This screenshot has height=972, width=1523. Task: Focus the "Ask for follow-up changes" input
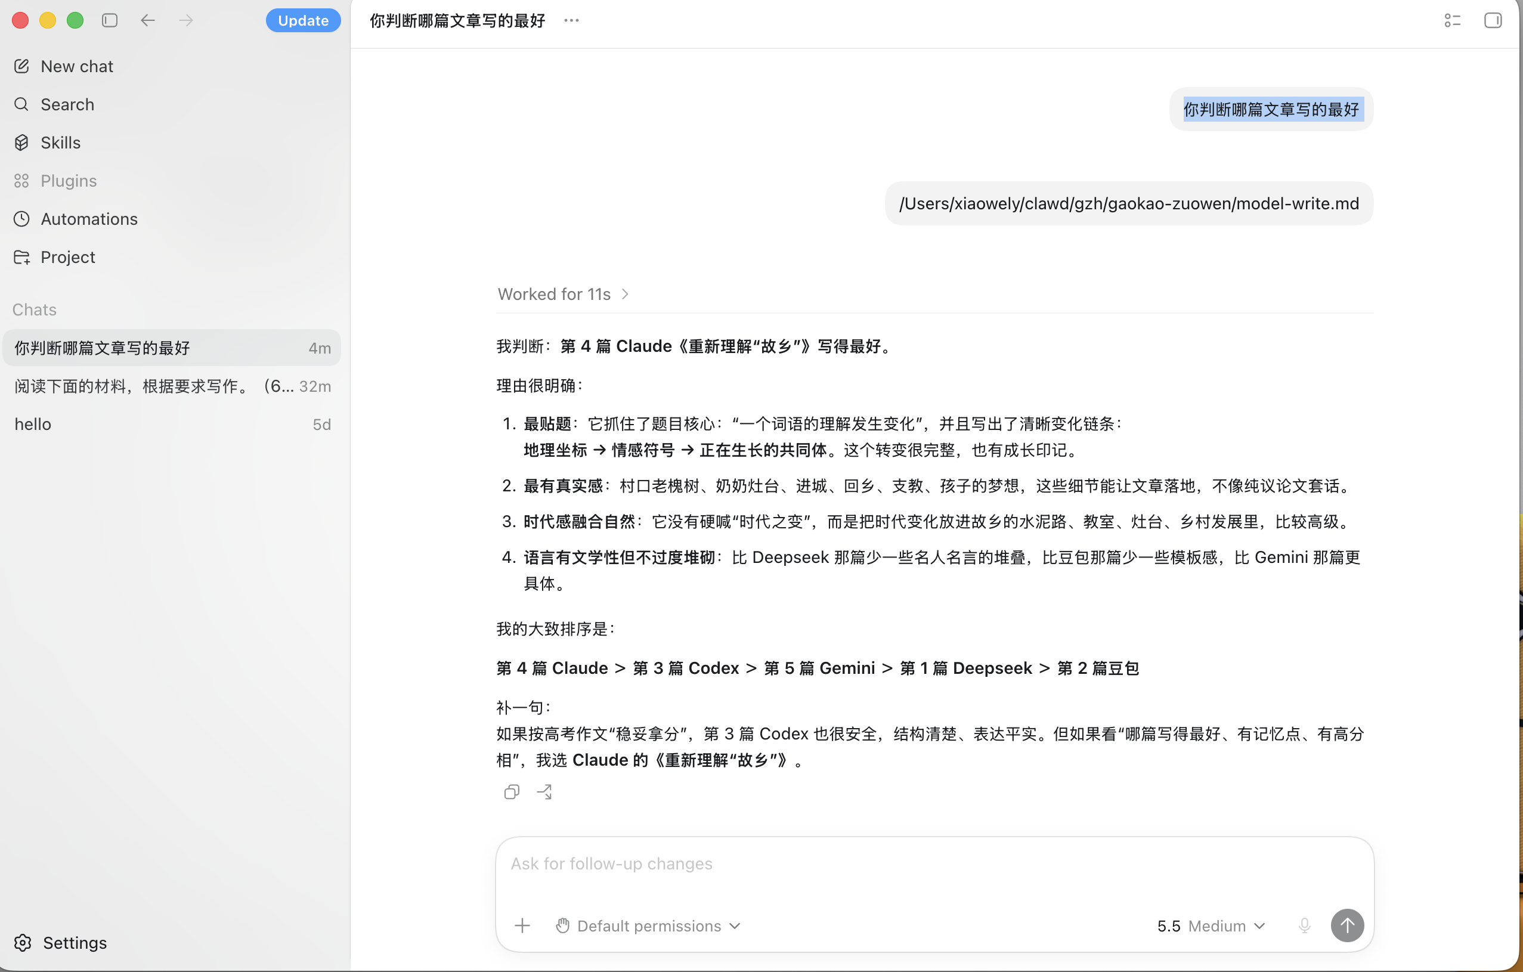coord(935,864)
